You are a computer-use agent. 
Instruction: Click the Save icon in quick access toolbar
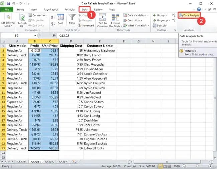(9, 3)
